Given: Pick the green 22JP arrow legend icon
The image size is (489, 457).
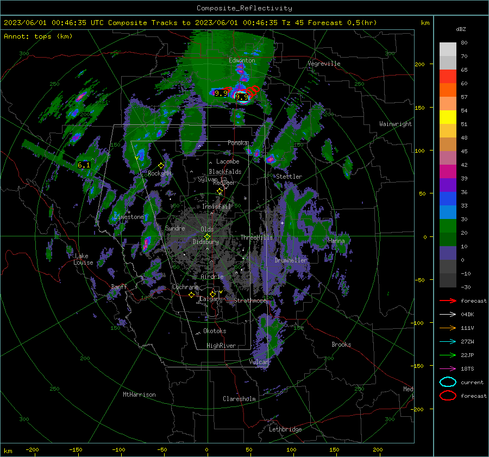Looking at the screenshot, I should (x=448, y=355).
